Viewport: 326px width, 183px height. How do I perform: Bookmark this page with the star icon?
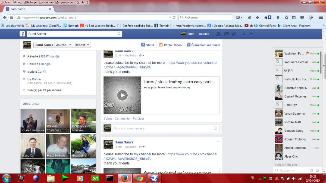(286, 17)
